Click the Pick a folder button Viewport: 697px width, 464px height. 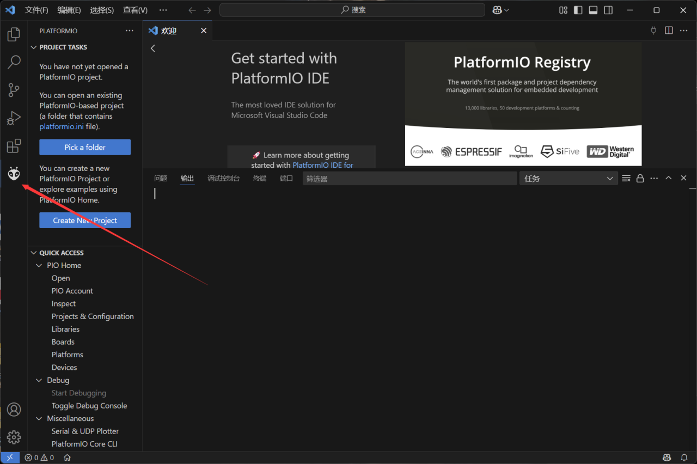[85, 147]
